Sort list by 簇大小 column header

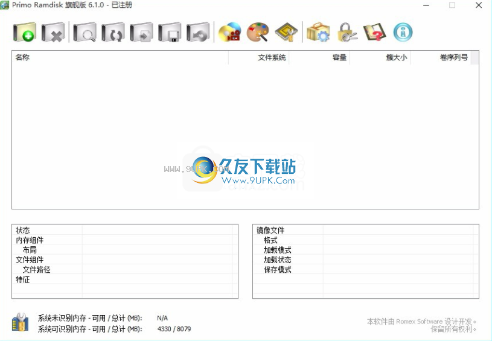[x=380, y=57]
